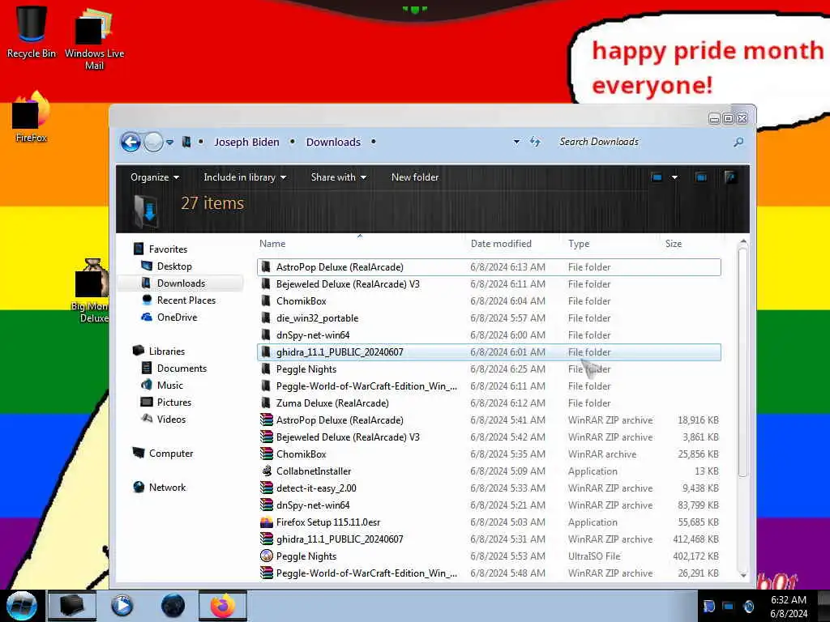Select Libraries in navigation pane

(x=167, y=351)
